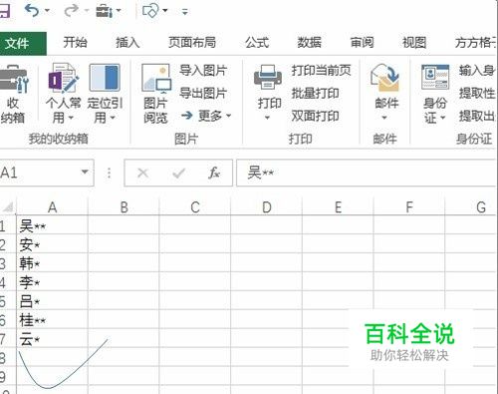Click 导入图片 button
498x394 pixels.
(203, 71)
